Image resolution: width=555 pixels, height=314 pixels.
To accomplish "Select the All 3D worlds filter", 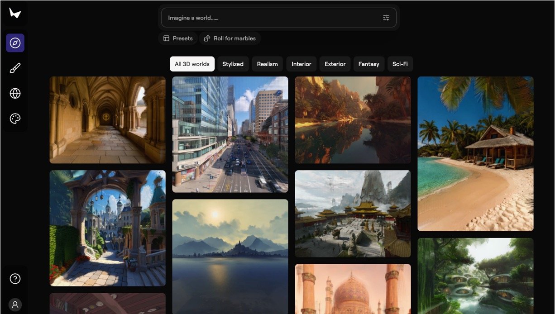I will (x=192, y=64).
